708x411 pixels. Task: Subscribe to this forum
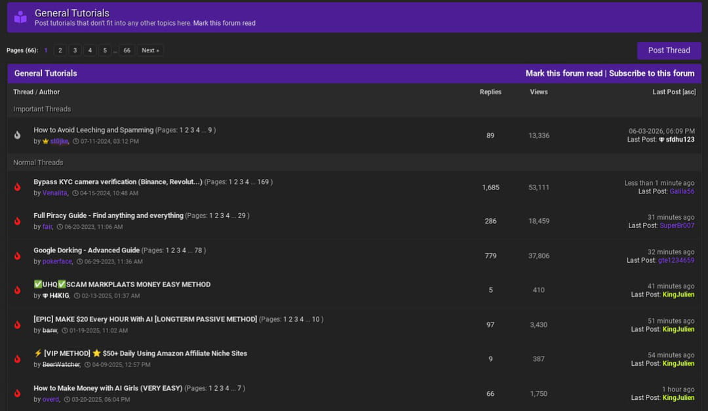click(652, 73)
